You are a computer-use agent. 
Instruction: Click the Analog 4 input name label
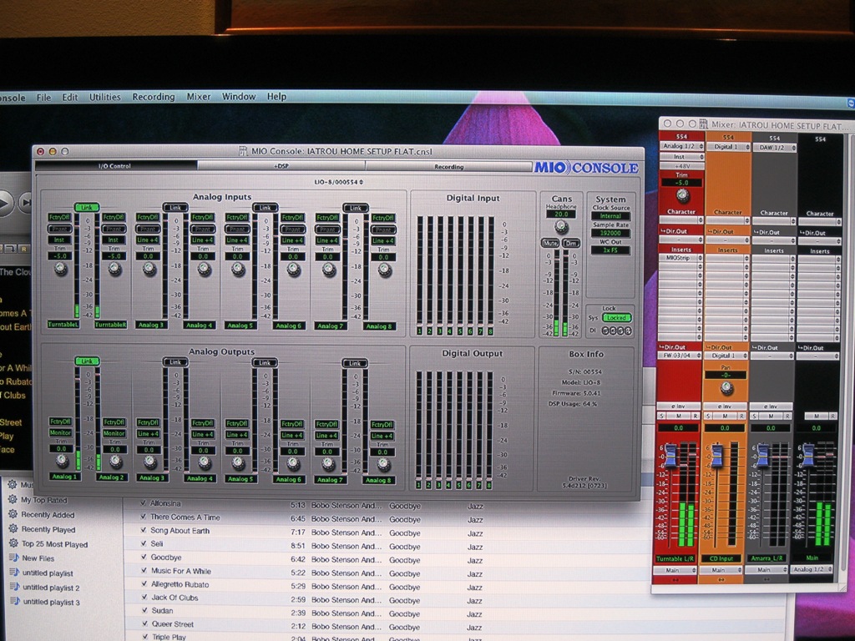(199, 326)
